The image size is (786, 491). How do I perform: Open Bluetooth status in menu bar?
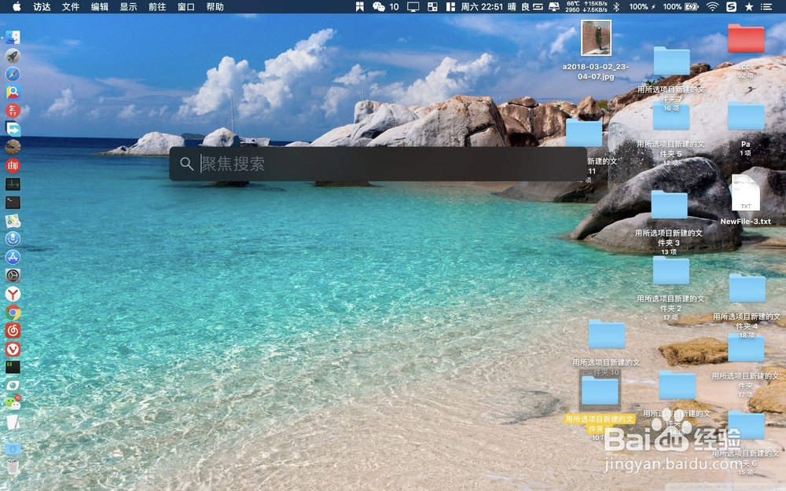(616, 6)
